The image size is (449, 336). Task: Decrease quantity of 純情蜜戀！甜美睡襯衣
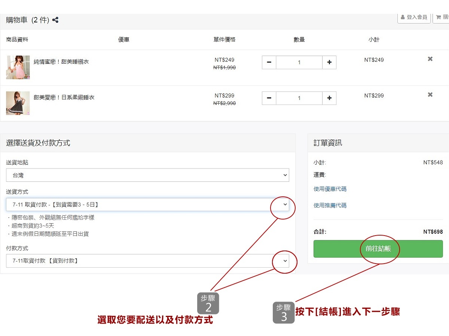[269, 62]
